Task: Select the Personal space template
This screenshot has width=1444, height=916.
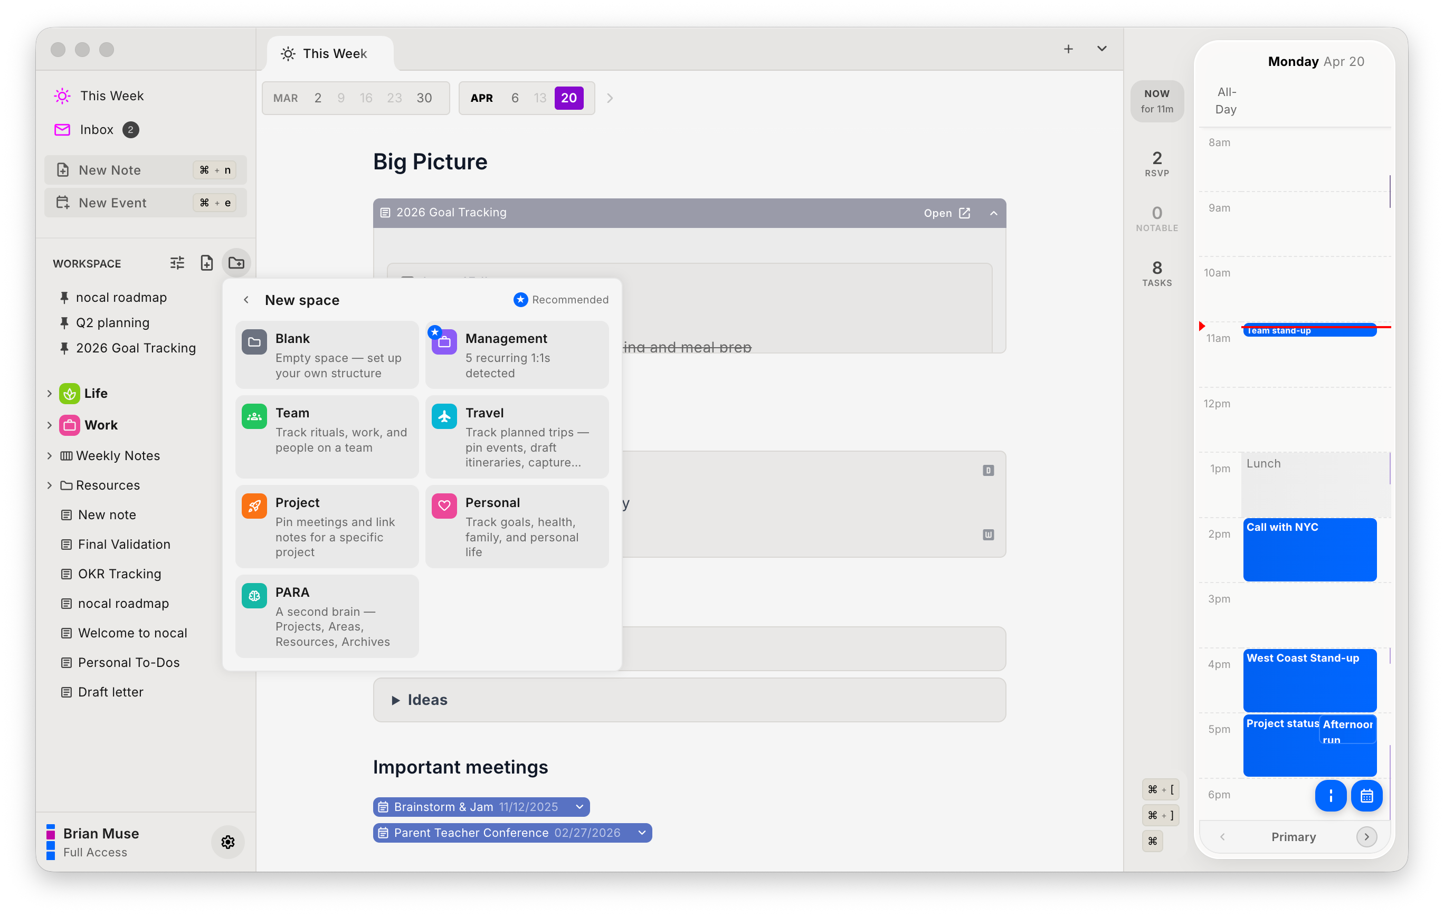Action: point(517,527)
